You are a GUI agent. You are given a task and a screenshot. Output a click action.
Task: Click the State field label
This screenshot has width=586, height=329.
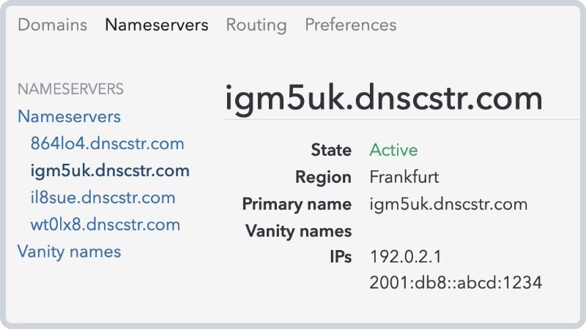click(x=331, y=150)
